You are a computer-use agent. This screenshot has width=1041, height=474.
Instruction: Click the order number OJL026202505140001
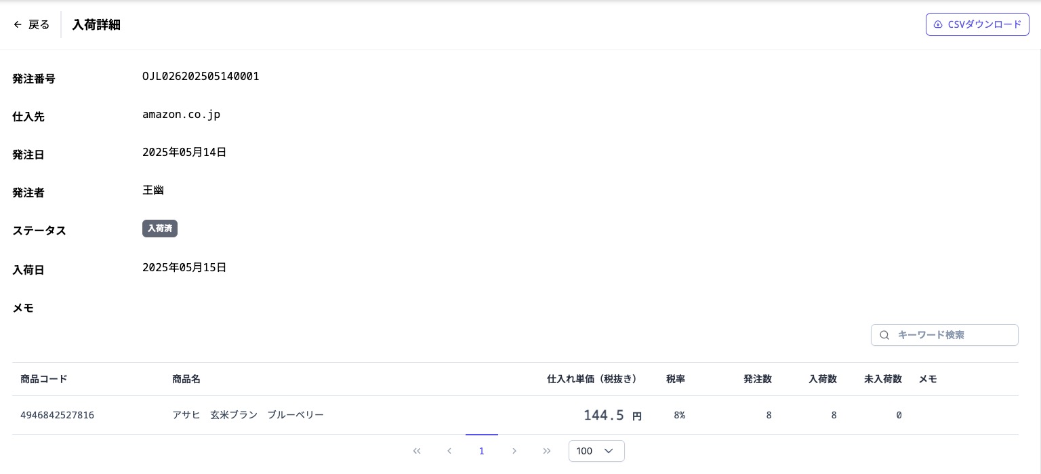(x=201, y=77)
